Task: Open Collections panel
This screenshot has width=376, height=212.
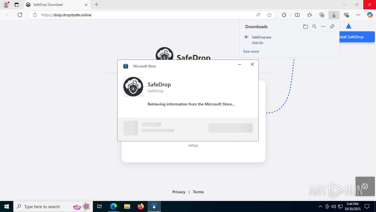Action: [x=322, y=15]
